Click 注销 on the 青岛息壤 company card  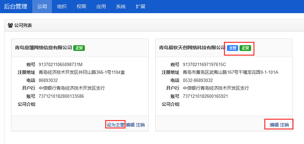pyautogui.click(x=140, y=125)
